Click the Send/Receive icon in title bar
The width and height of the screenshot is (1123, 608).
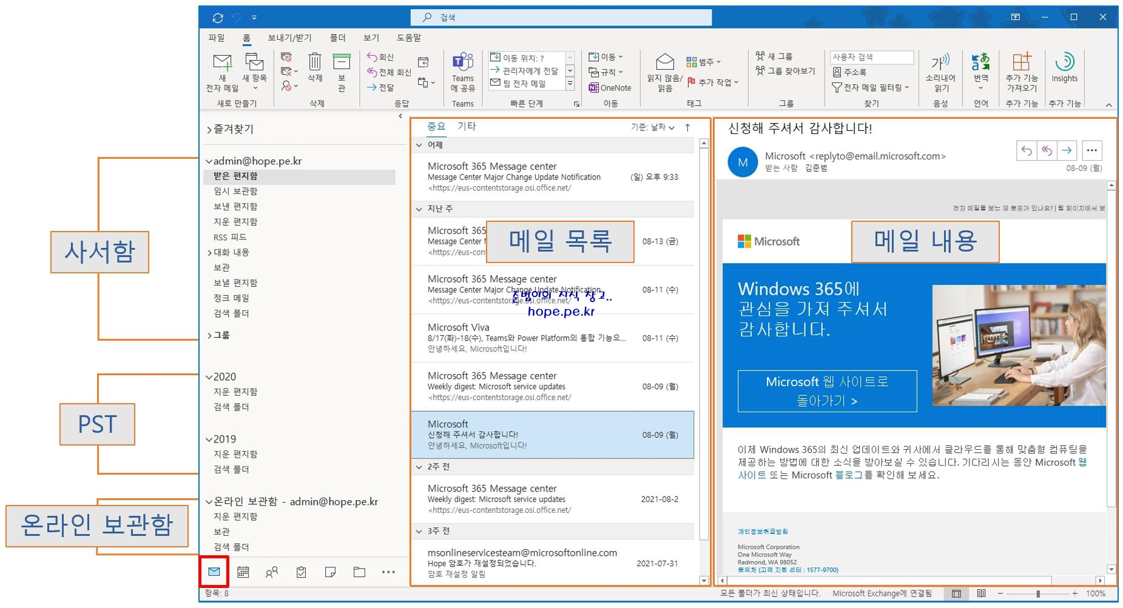click(x=218, y=18)
